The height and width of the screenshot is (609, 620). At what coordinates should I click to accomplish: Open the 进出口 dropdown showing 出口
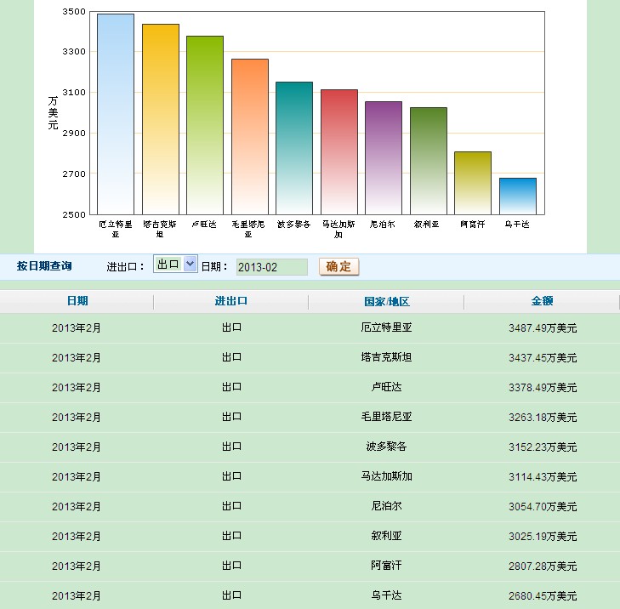point(175,264)
